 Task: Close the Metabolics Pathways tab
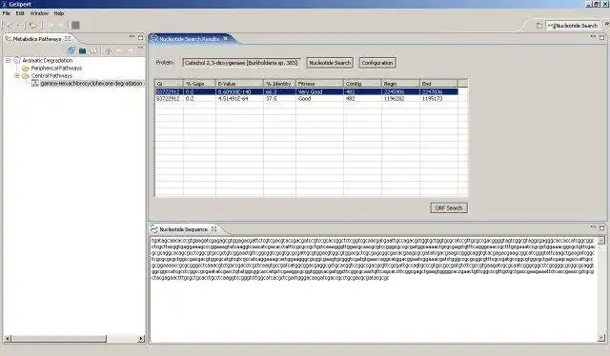pyautogui.click(x=68, y=38)
